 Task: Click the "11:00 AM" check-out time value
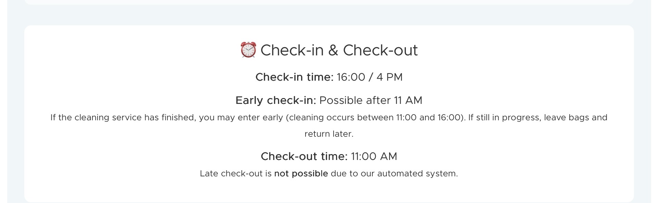(374, 157)
